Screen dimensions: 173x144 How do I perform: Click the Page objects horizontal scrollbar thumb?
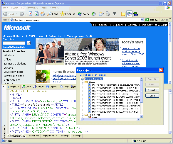tap(100, 119)
